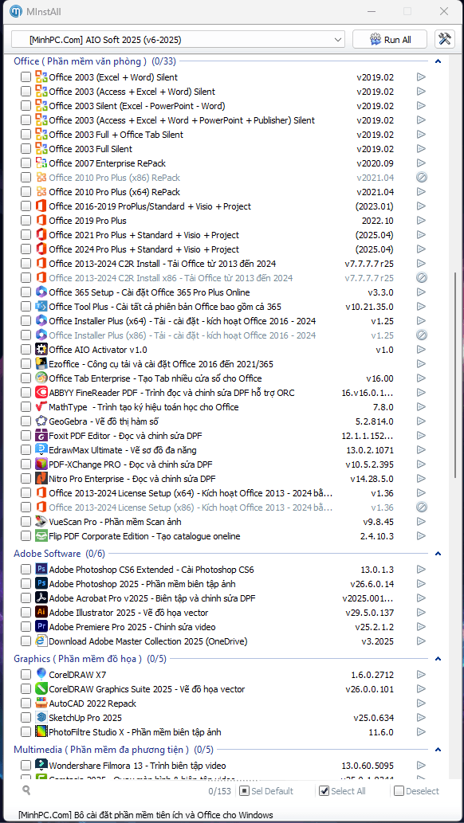The height and width of the screenshot is (823, 464).
Task: Run SketchUp Pro 2025 play arrow
Action: point(421,718)
